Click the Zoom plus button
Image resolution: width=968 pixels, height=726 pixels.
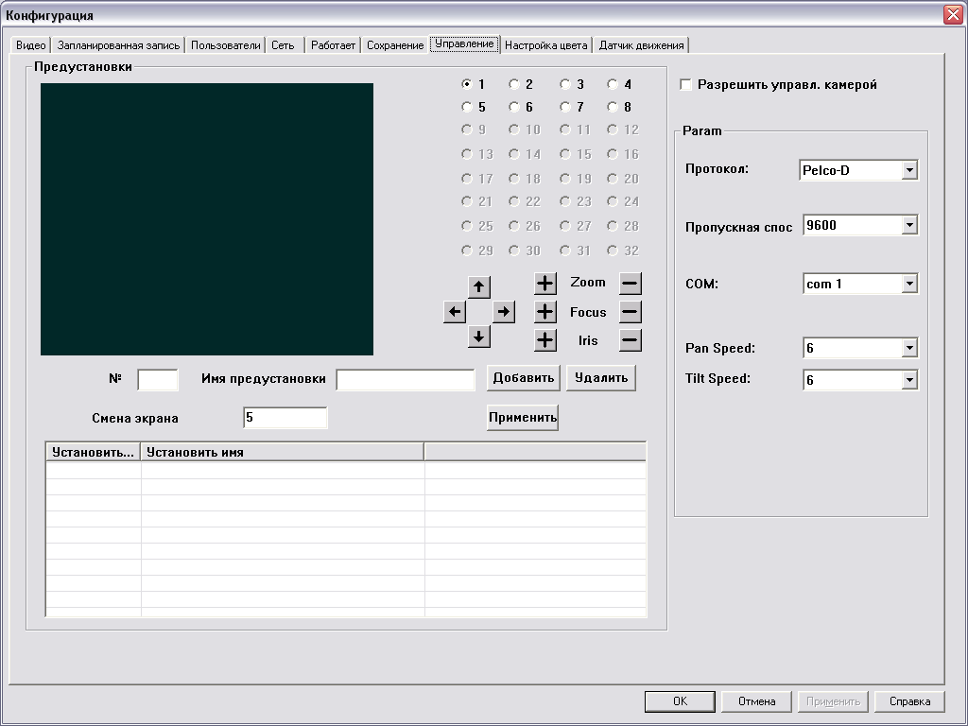coord(545,283)
